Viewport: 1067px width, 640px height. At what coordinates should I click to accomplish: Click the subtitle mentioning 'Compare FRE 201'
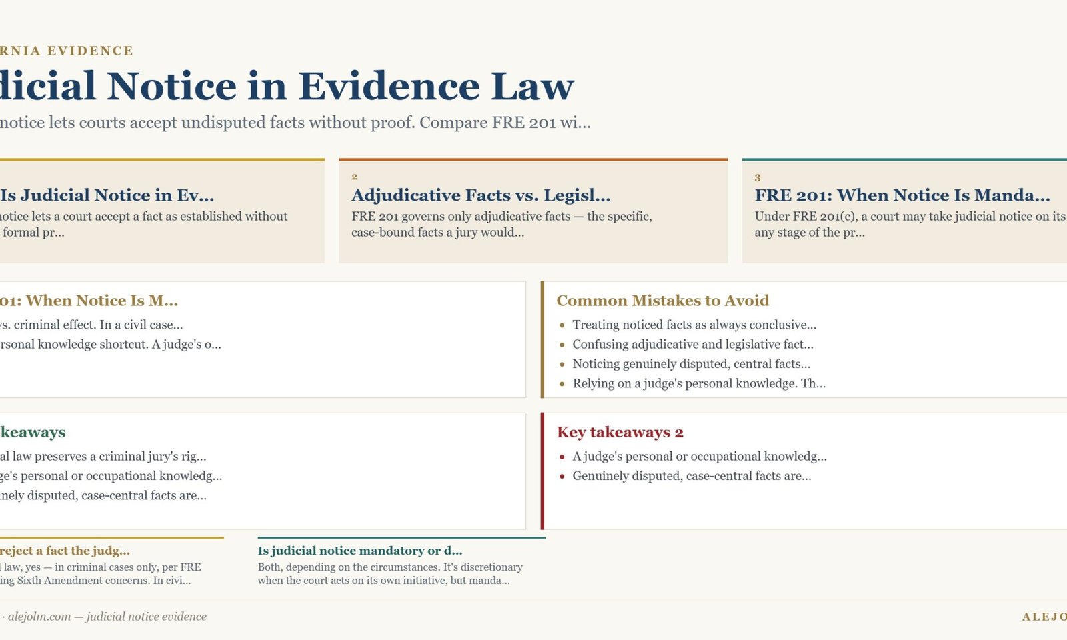pyautogui.click(x=295, y=123)
